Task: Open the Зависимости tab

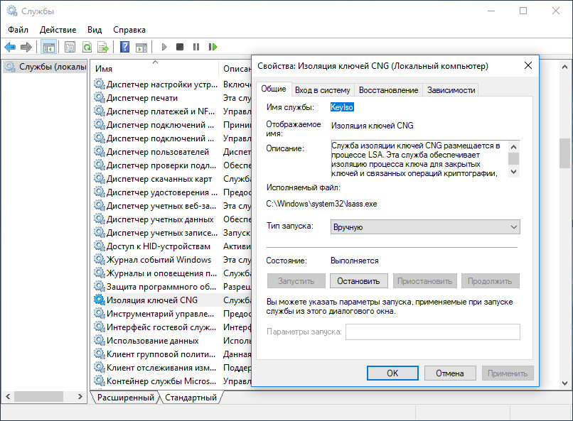Action: pos(451,90)
